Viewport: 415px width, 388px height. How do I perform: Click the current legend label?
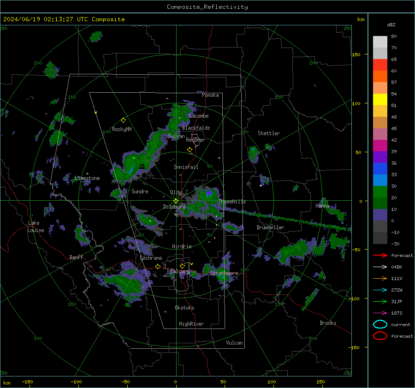tap(401, 325)
